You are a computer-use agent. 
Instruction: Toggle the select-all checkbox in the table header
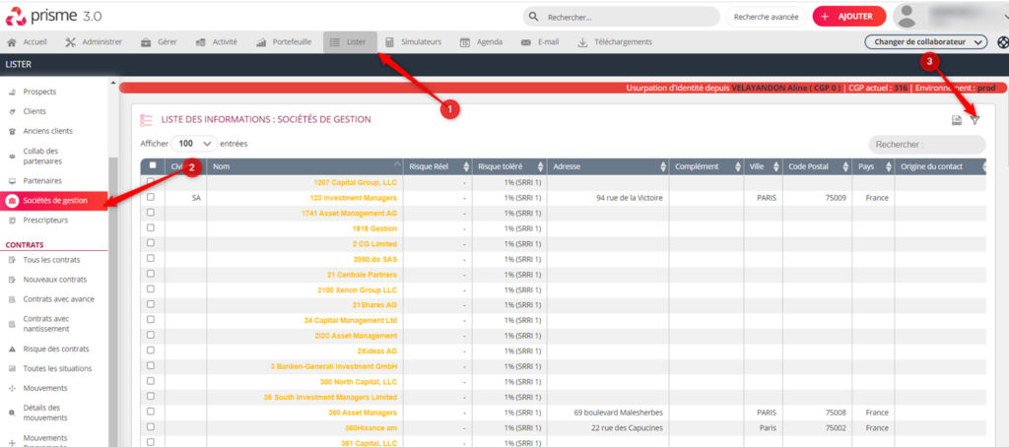coord(152,166)
